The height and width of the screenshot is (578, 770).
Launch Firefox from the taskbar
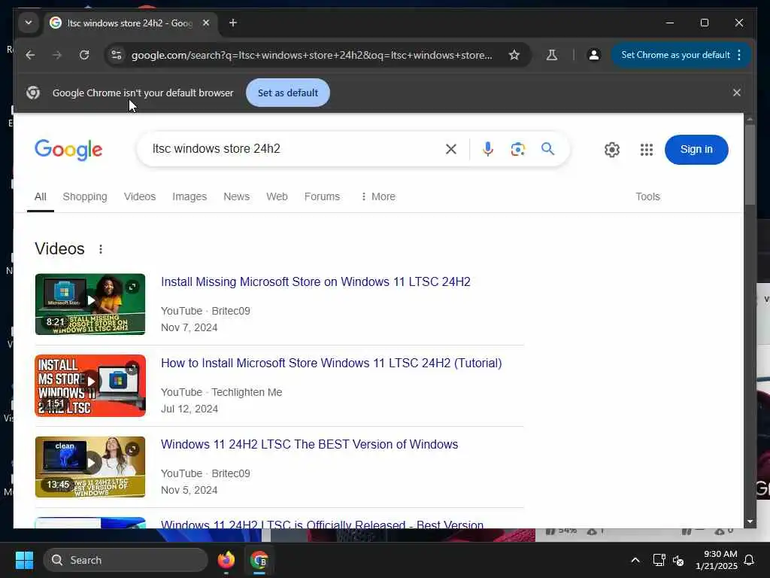coord(226,560)
